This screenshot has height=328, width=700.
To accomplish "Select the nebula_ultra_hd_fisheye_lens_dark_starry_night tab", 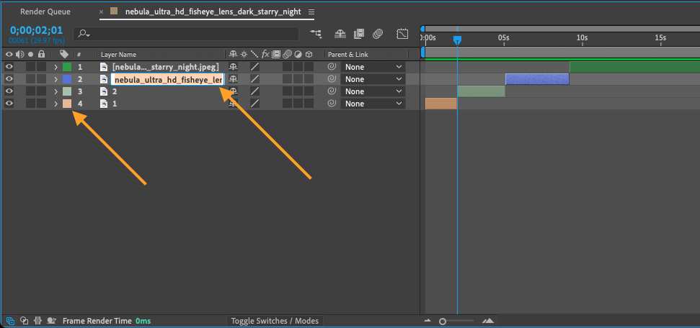I will click(x=213, y=12).
